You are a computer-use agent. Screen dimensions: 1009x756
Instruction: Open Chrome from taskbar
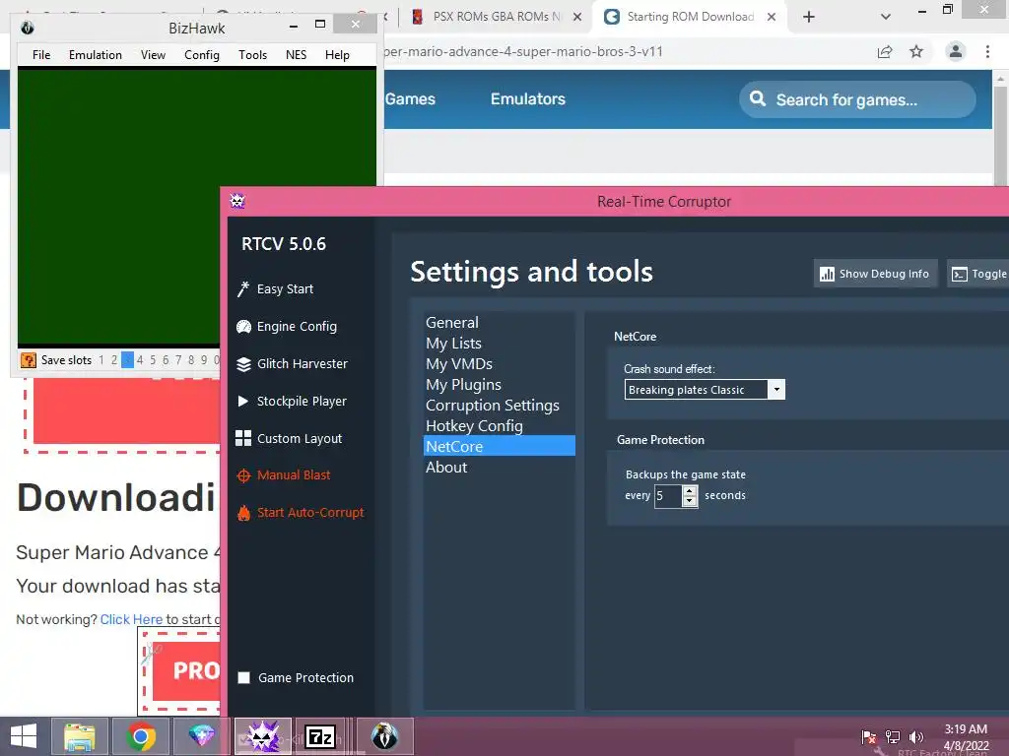point(140,736)
